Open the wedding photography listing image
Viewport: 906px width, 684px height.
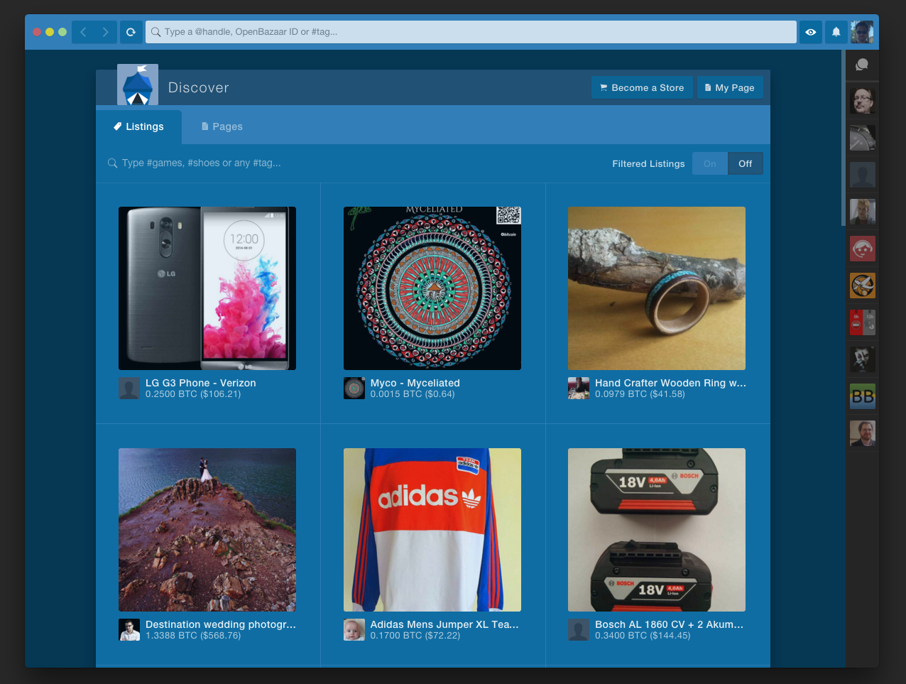pos(207,530)
